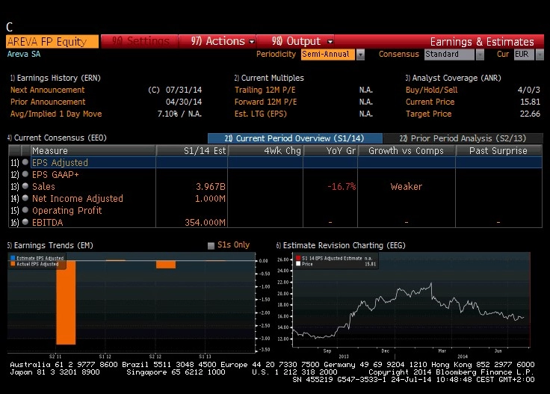Click the Sales estimate 3.967B value

(211, 187)
